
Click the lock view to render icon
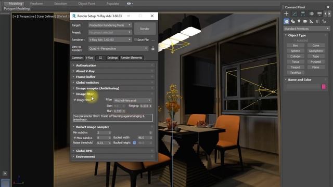[x=153, y=48]
